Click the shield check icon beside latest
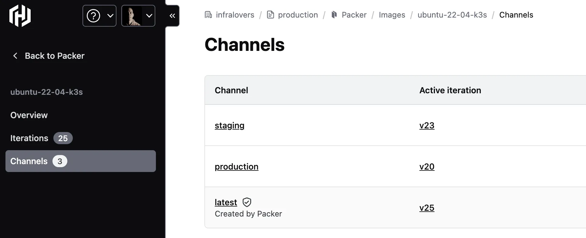 pos(247,202)
